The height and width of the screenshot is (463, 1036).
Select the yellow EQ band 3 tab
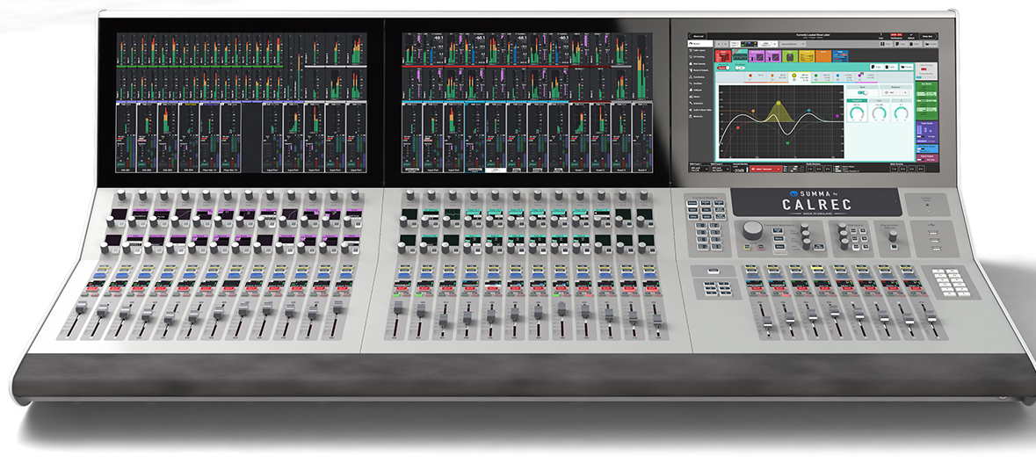tap(800, 77)
